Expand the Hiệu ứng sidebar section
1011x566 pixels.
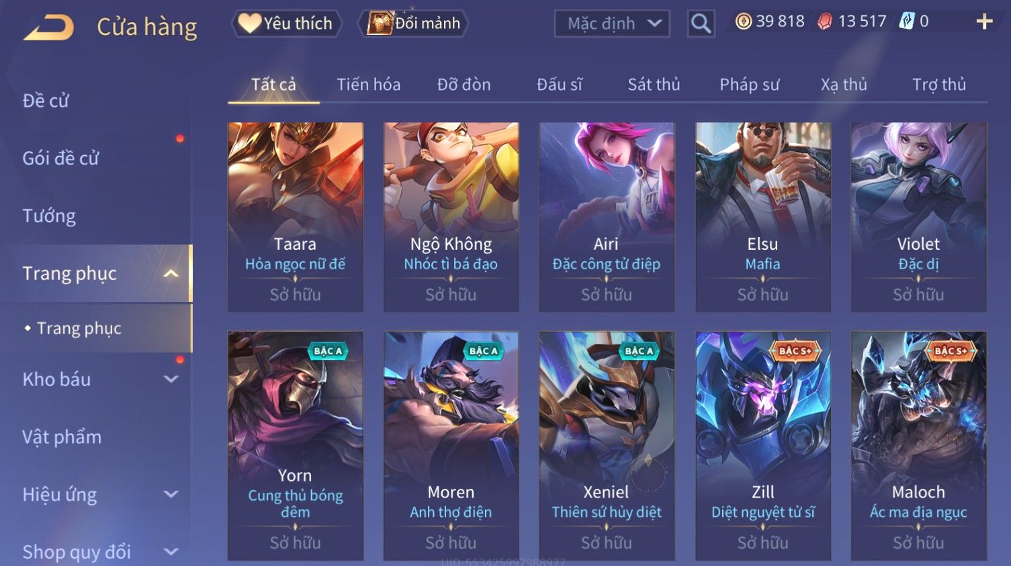[x=171, y=495]
